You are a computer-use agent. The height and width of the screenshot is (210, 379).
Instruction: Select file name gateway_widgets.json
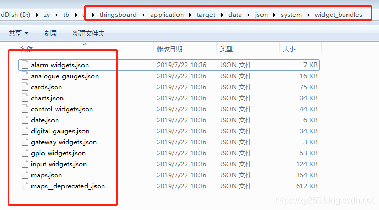click(64, 142)
